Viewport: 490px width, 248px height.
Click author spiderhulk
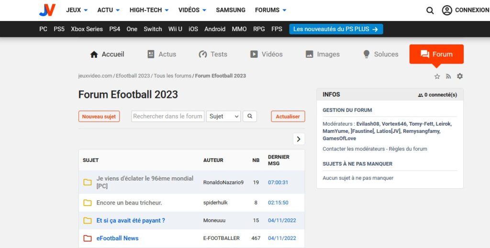click(x=215, y=203)
